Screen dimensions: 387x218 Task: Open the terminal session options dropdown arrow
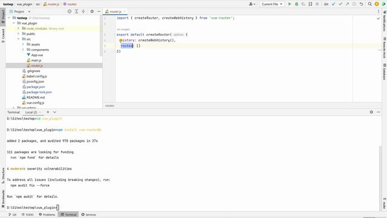tap(54, 112)
